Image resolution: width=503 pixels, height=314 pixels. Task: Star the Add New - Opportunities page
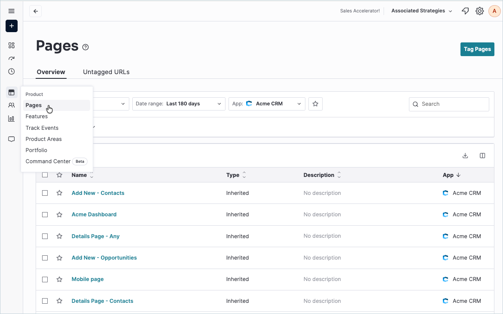pos(59,258)
